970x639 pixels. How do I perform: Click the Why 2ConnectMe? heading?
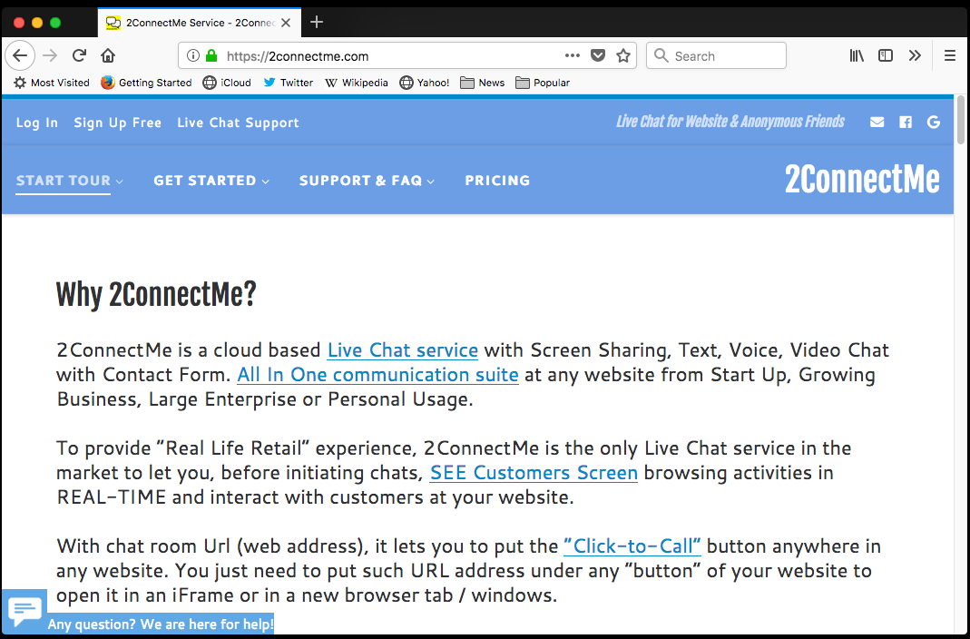(156, 295)
